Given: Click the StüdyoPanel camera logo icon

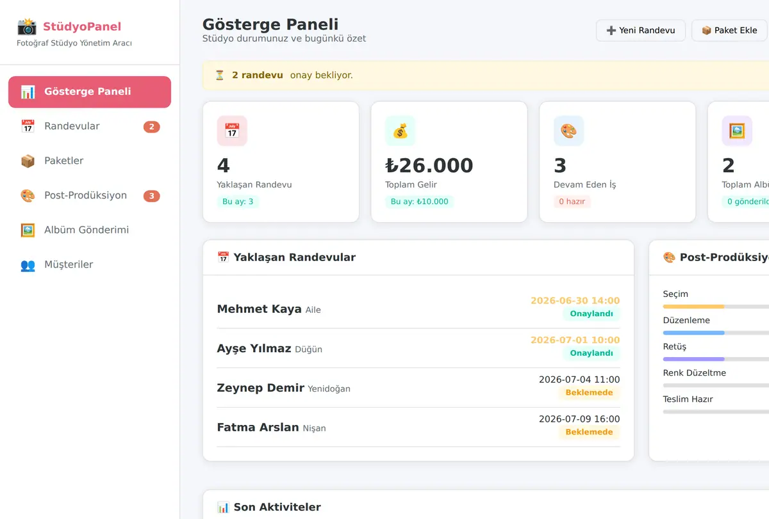Looking at the screenshot, I should (27, 26).
